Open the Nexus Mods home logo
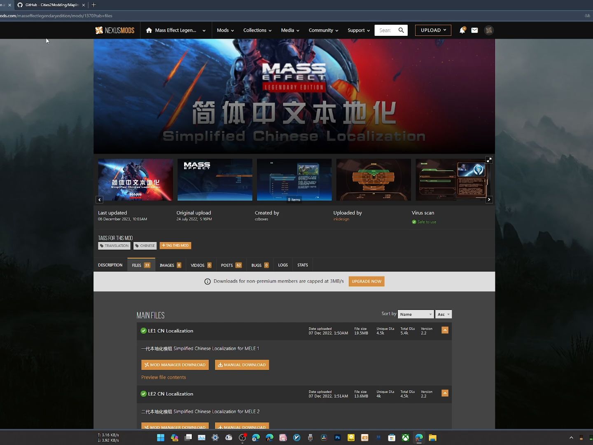The height and width of the screenshot is (445, 593). point(114,30)
